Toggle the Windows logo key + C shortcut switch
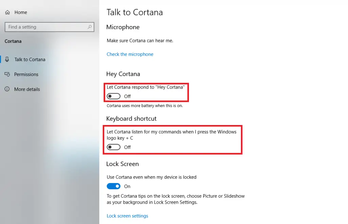348x224 pixels. pos(114,147)
